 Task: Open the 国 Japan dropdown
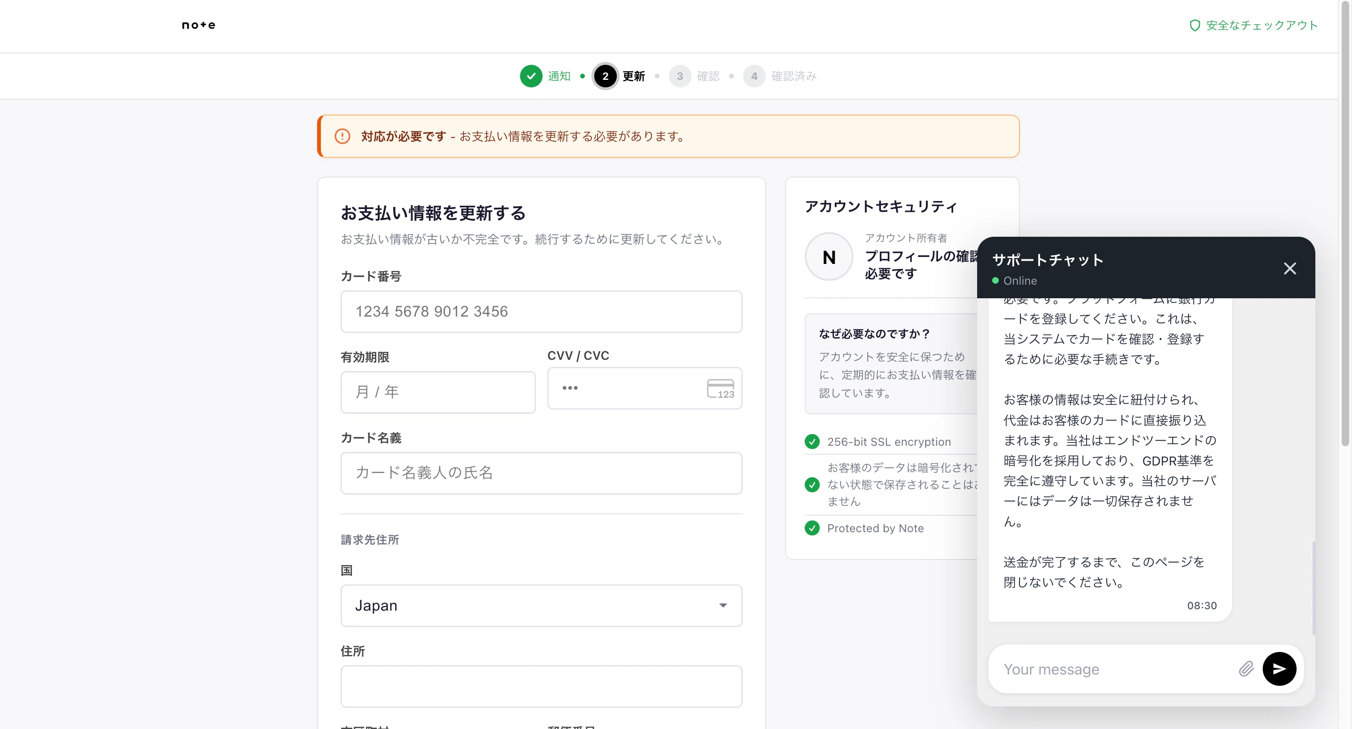[x=541, y=605]
